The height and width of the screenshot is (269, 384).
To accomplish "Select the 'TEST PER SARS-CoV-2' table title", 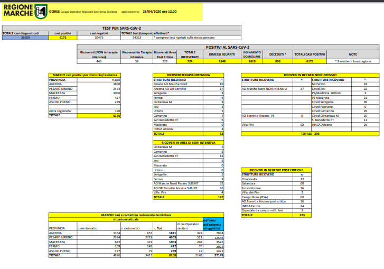I will (x=121, y=28).
